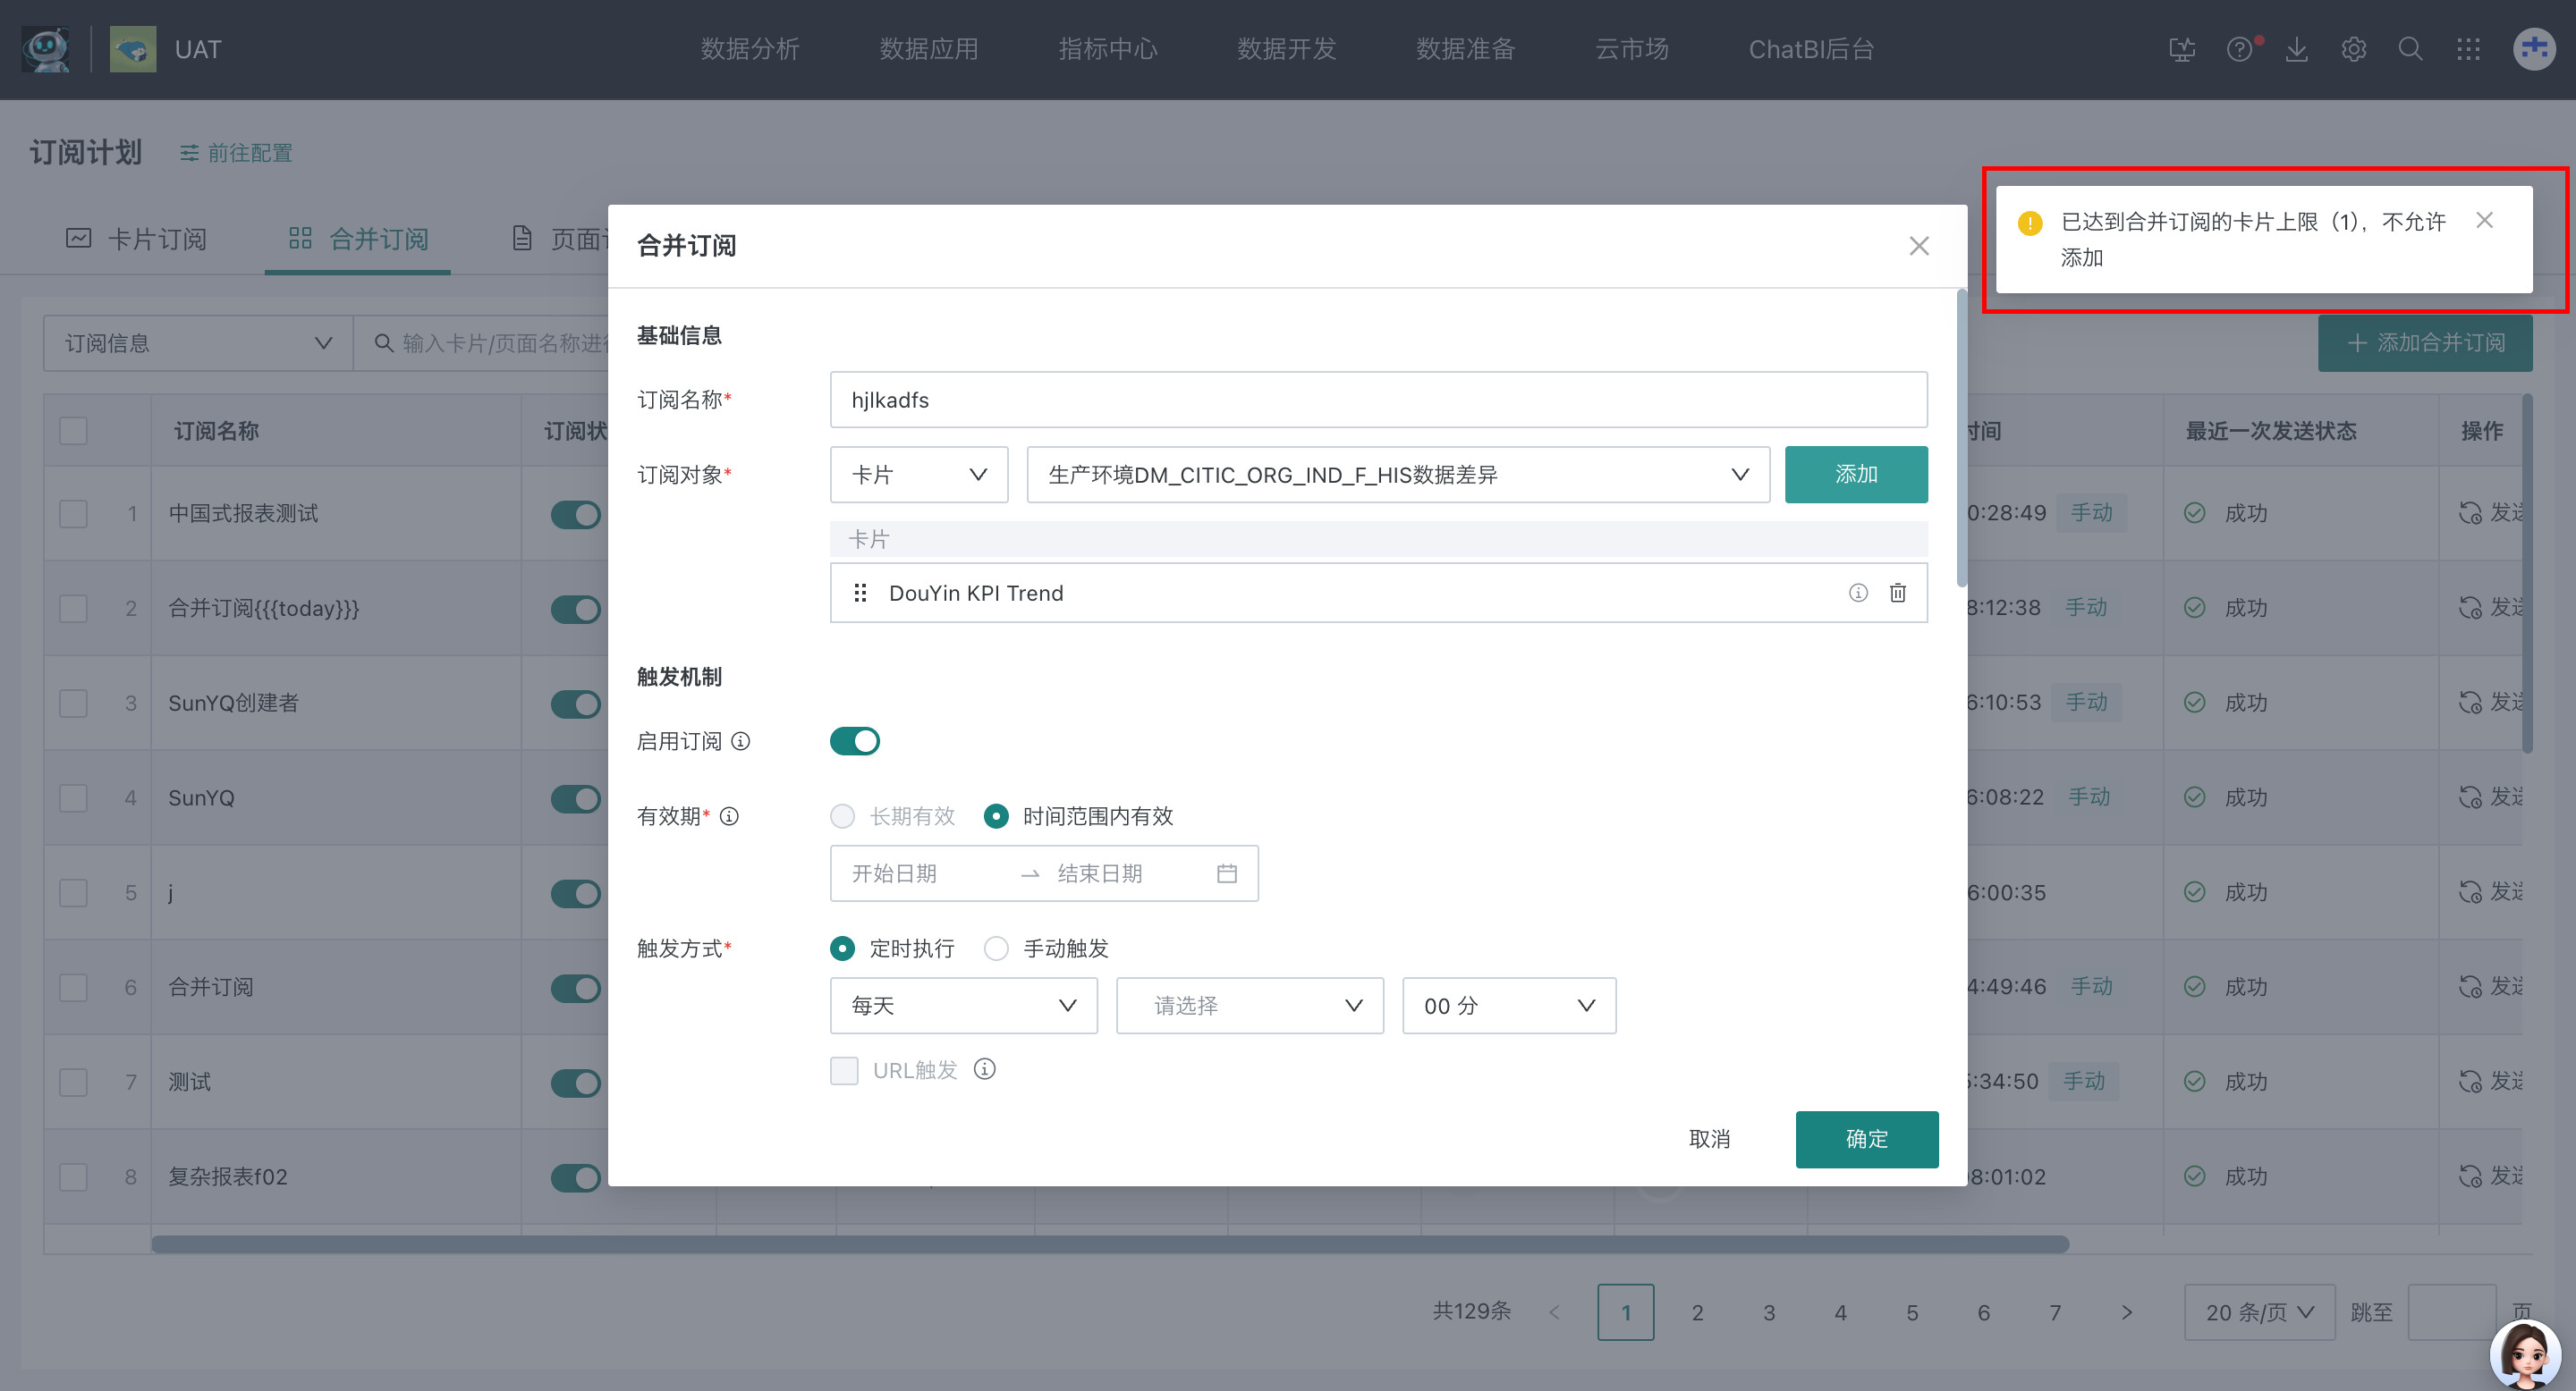The width and height of the screenshot is (2576, 1391).
Task: Choose 手动触发 trigger method
Action: coord(996,948)
